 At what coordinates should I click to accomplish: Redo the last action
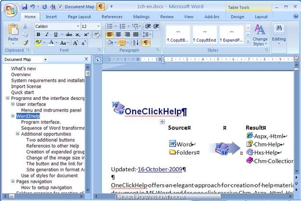44,7
